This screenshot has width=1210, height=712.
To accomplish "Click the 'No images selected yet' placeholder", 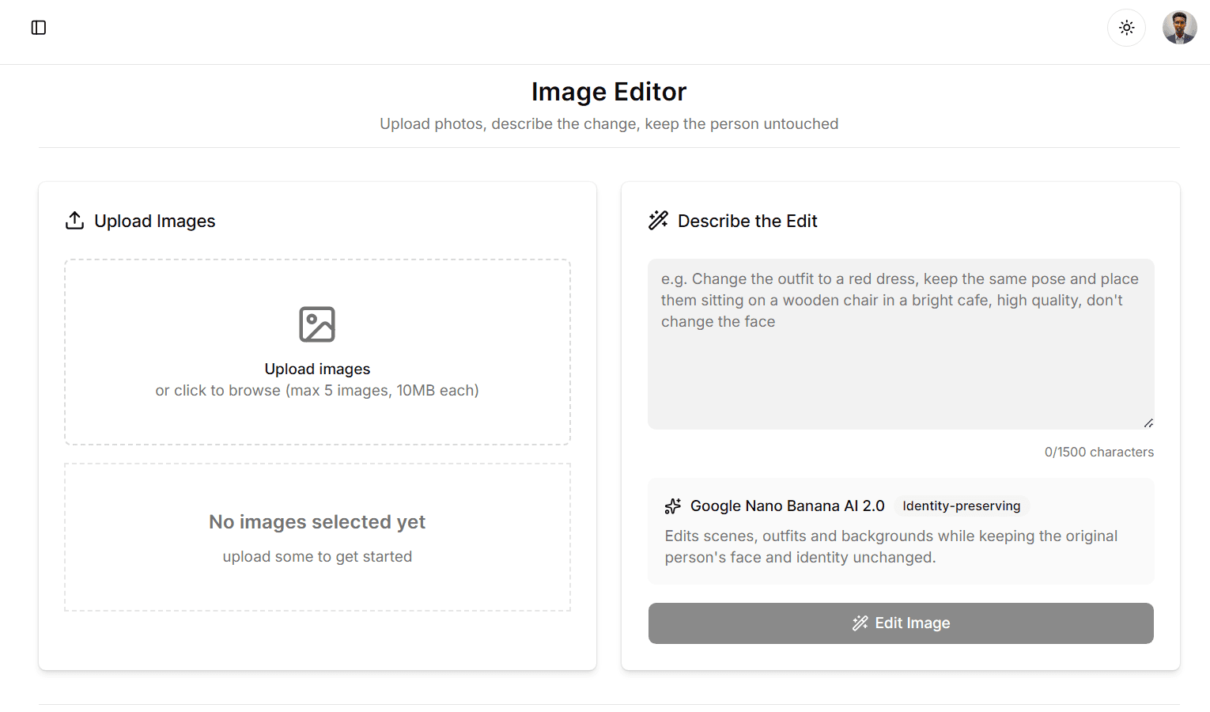I will (317, 522).
